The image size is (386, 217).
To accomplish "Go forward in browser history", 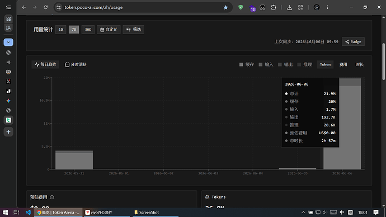I will pyautogui.click(x=35, y=7).
